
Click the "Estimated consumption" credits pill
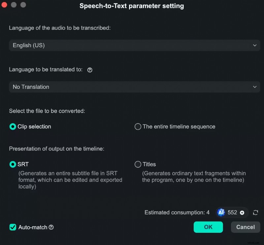[x=232, y=212]
